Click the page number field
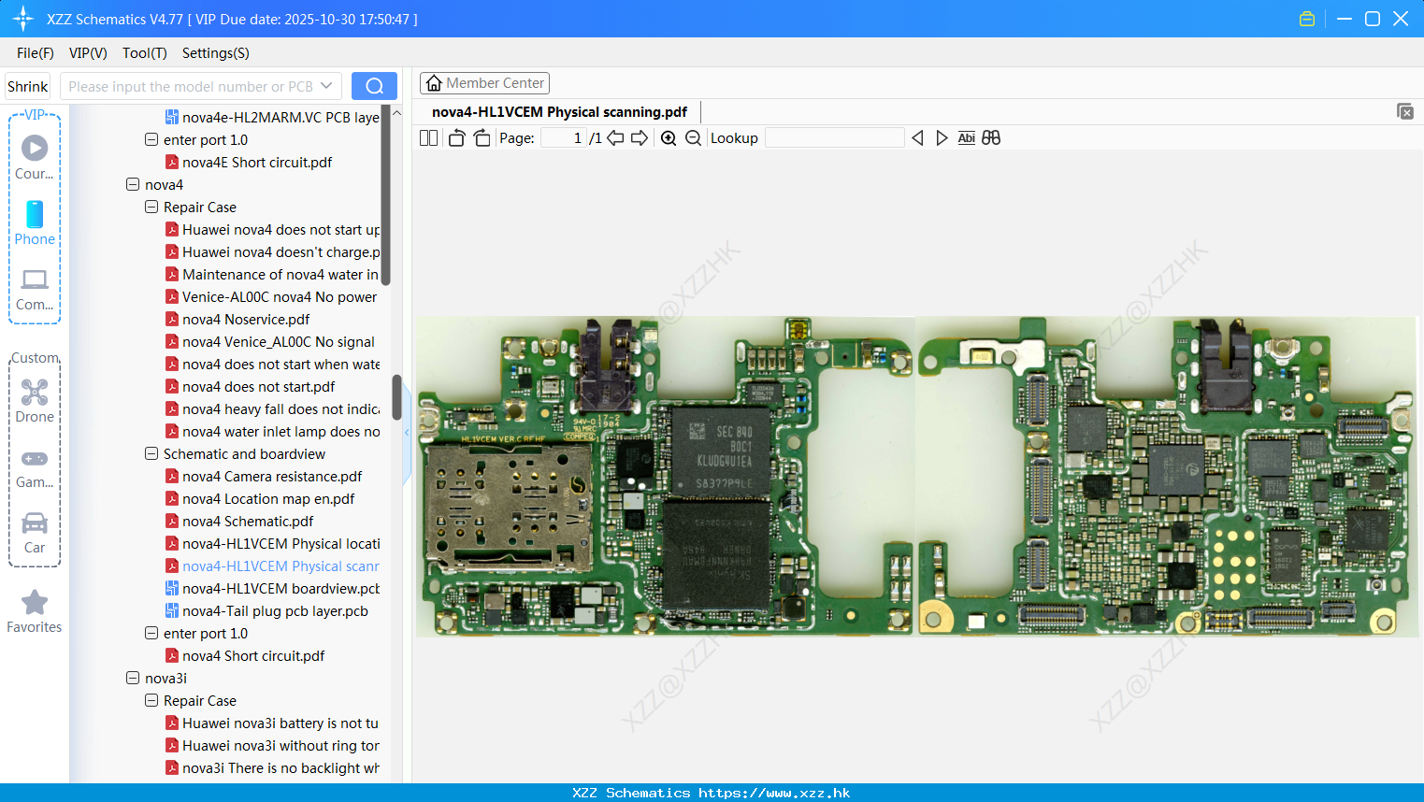Screen dimensions: 1424x802 click(x=563, y=137)
